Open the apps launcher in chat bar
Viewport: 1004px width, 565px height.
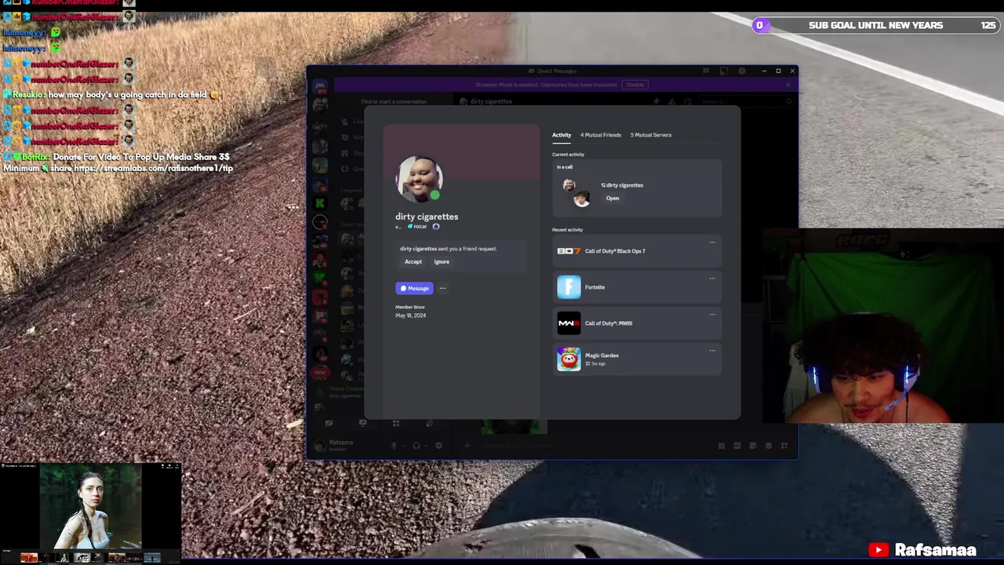click(784, 446)
